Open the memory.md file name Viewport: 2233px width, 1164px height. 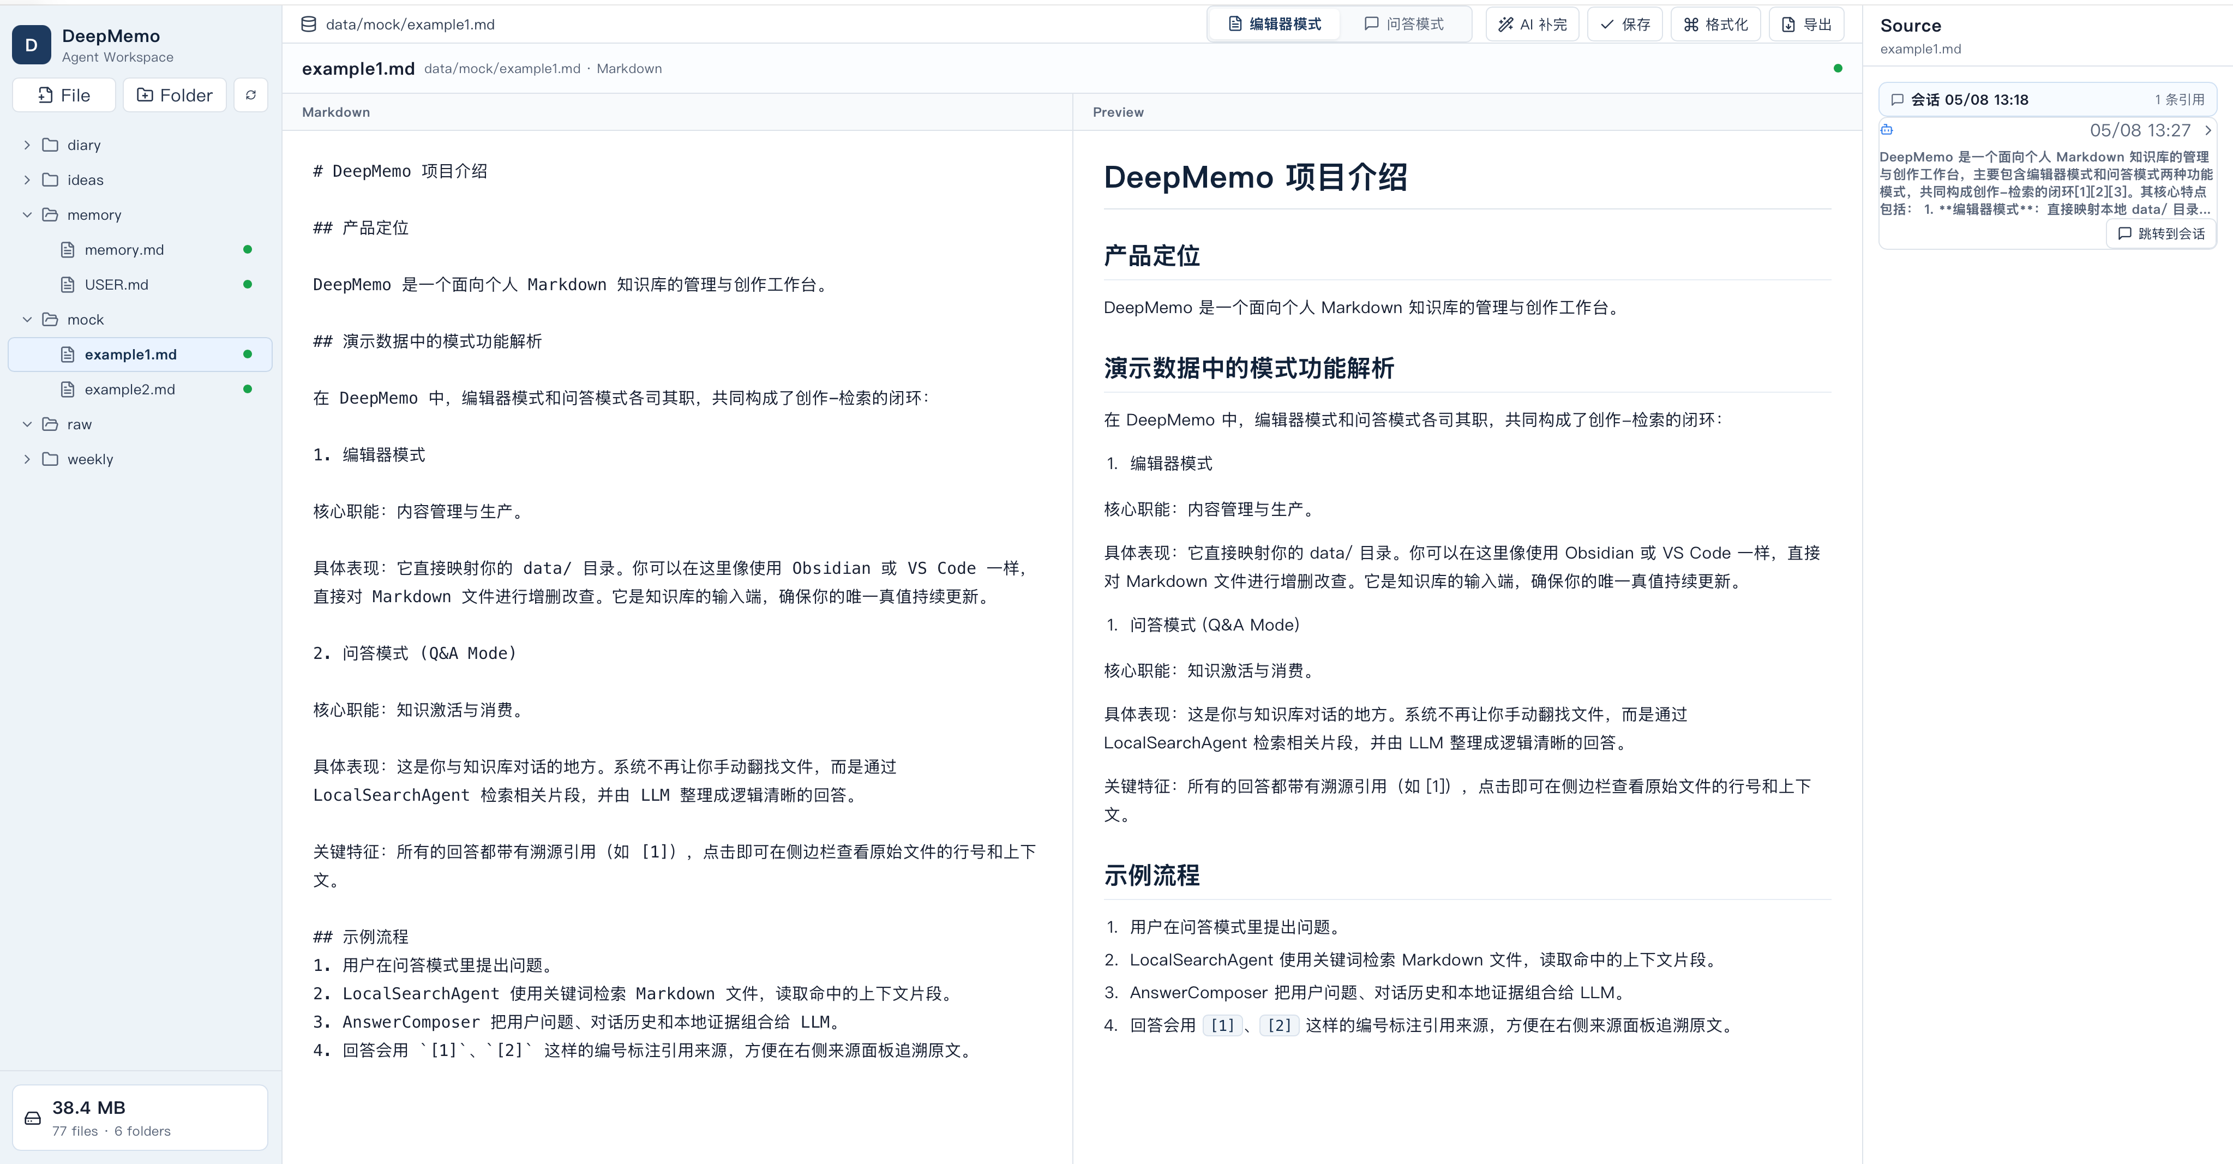coord(124,250)
